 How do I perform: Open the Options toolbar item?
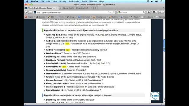tap(161, 17)
